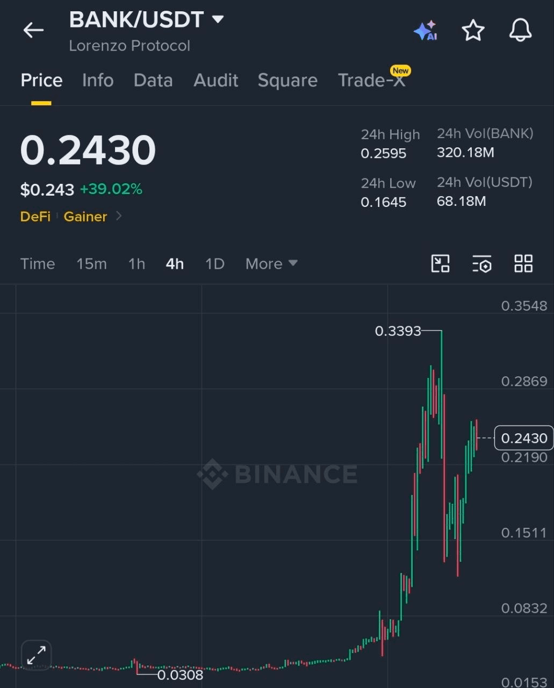Expand the DeFi Gainer chevron
This screenshot has height=688, width=554.
click(119, 216)
